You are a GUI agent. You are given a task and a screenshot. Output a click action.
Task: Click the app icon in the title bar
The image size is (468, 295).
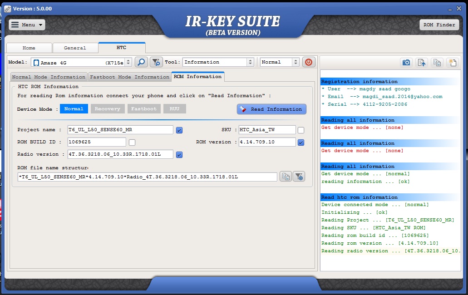[8, 9]
